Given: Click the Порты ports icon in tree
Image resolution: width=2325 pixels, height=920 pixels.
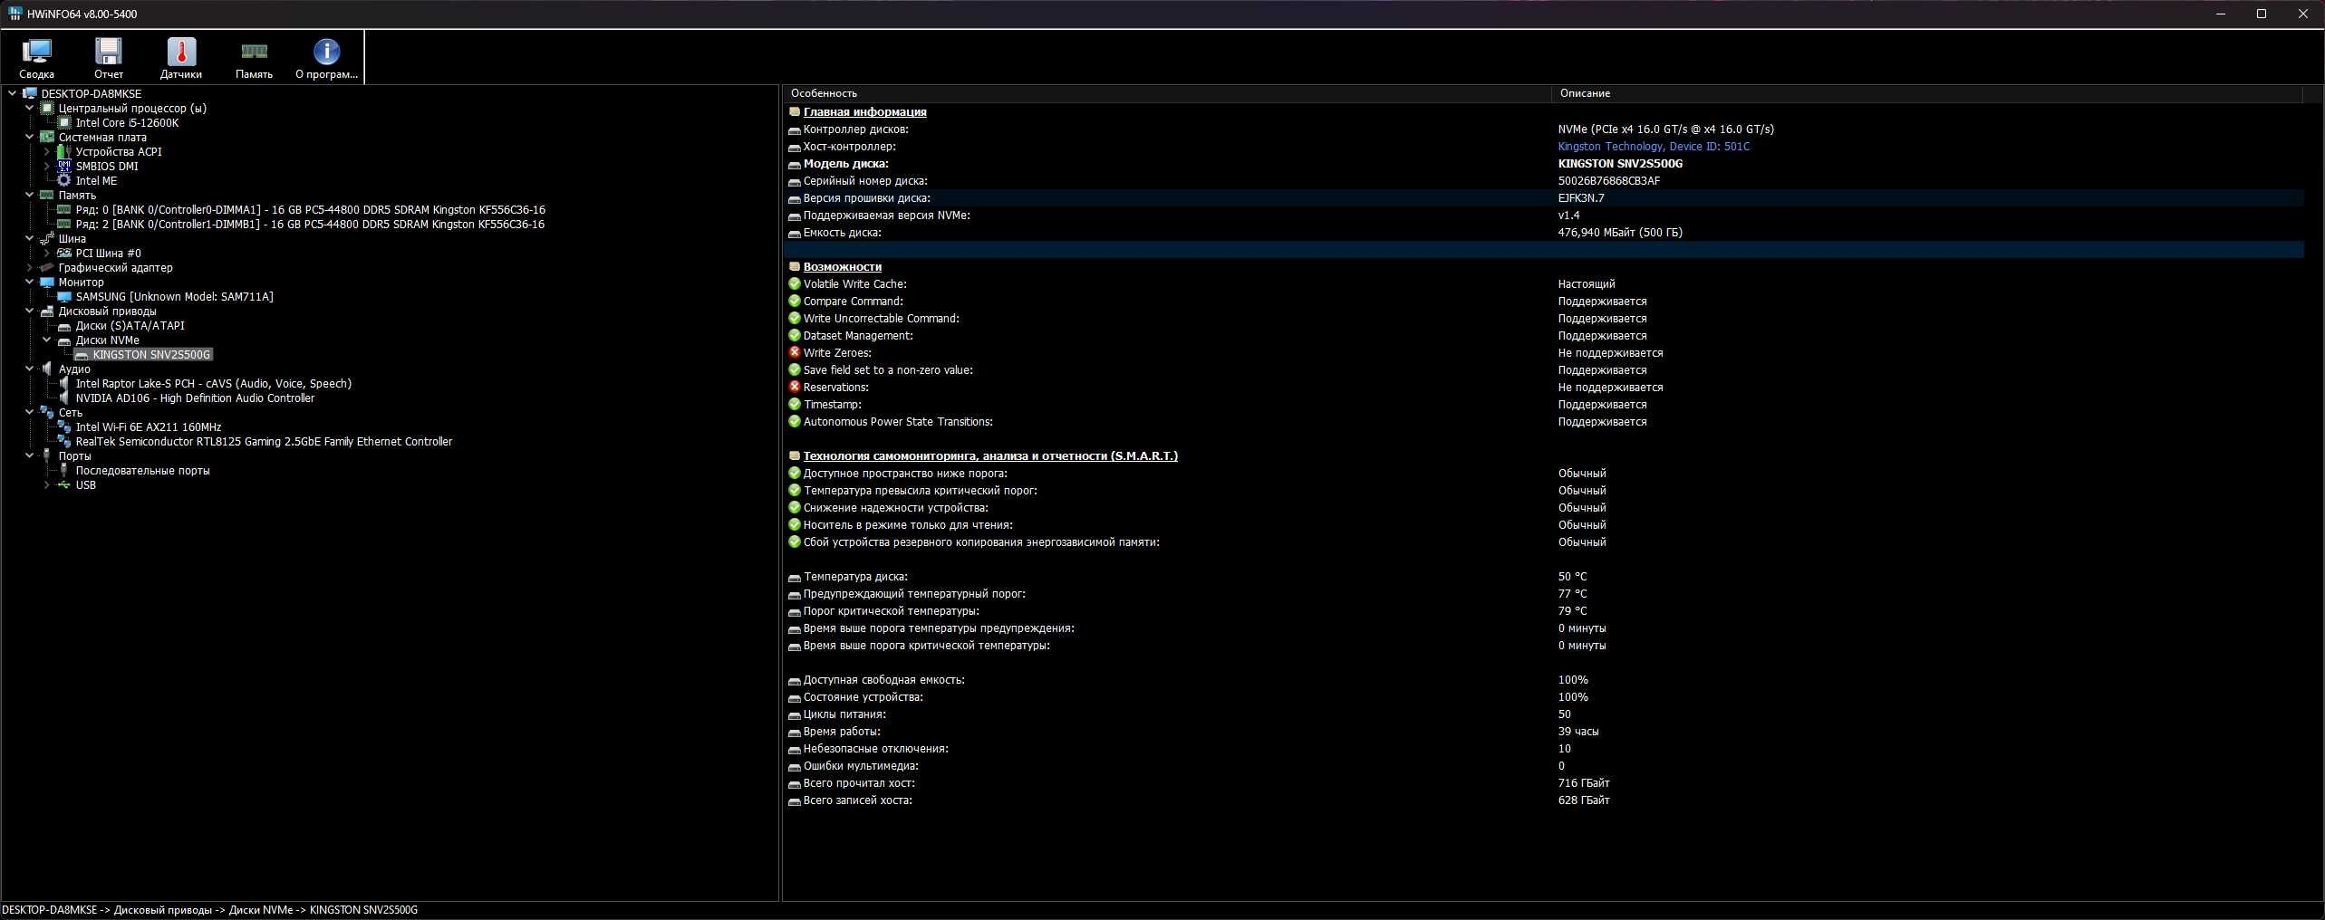Looking at the screenshot, I should pyautogui.click(x=47, y=455).
